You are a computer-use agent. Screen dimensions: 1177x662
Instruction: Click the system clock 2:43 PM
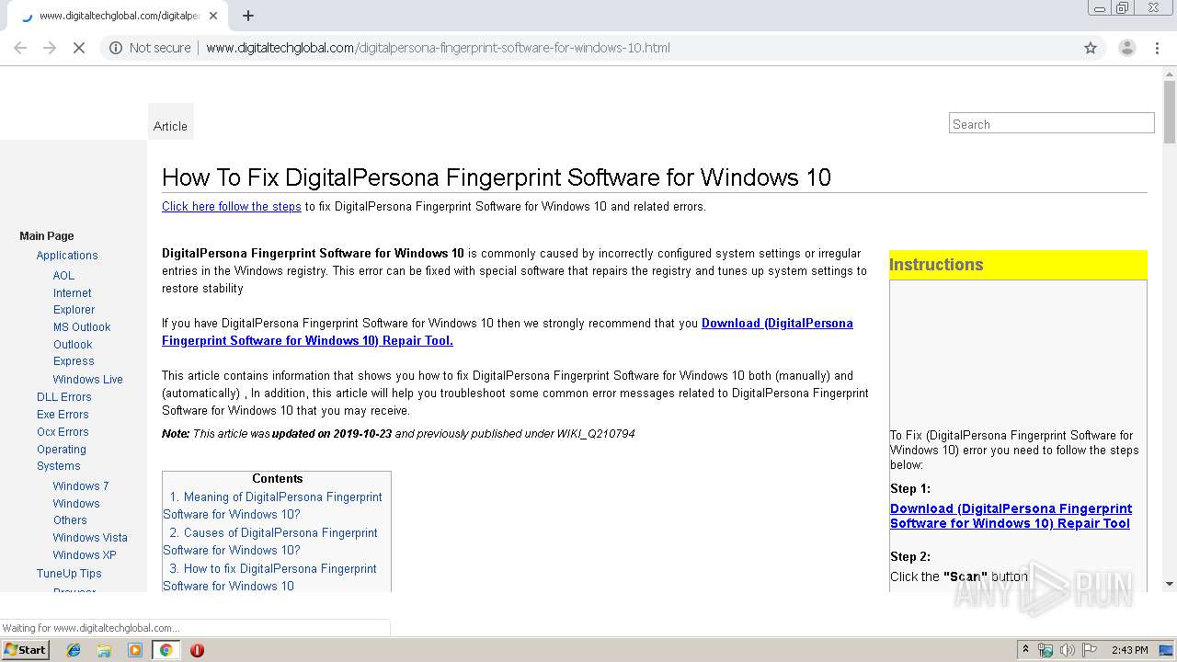(1129, 650)
